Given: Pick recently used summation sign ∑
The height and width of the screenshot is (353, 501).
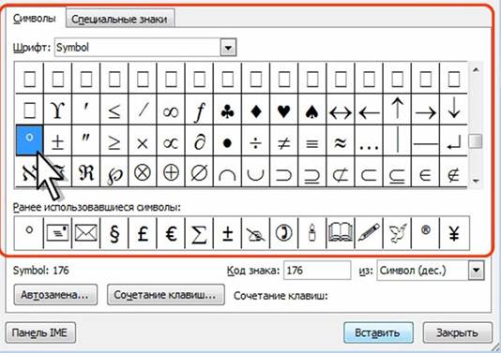Looking at the screenshot, I should tap(199, 233).
